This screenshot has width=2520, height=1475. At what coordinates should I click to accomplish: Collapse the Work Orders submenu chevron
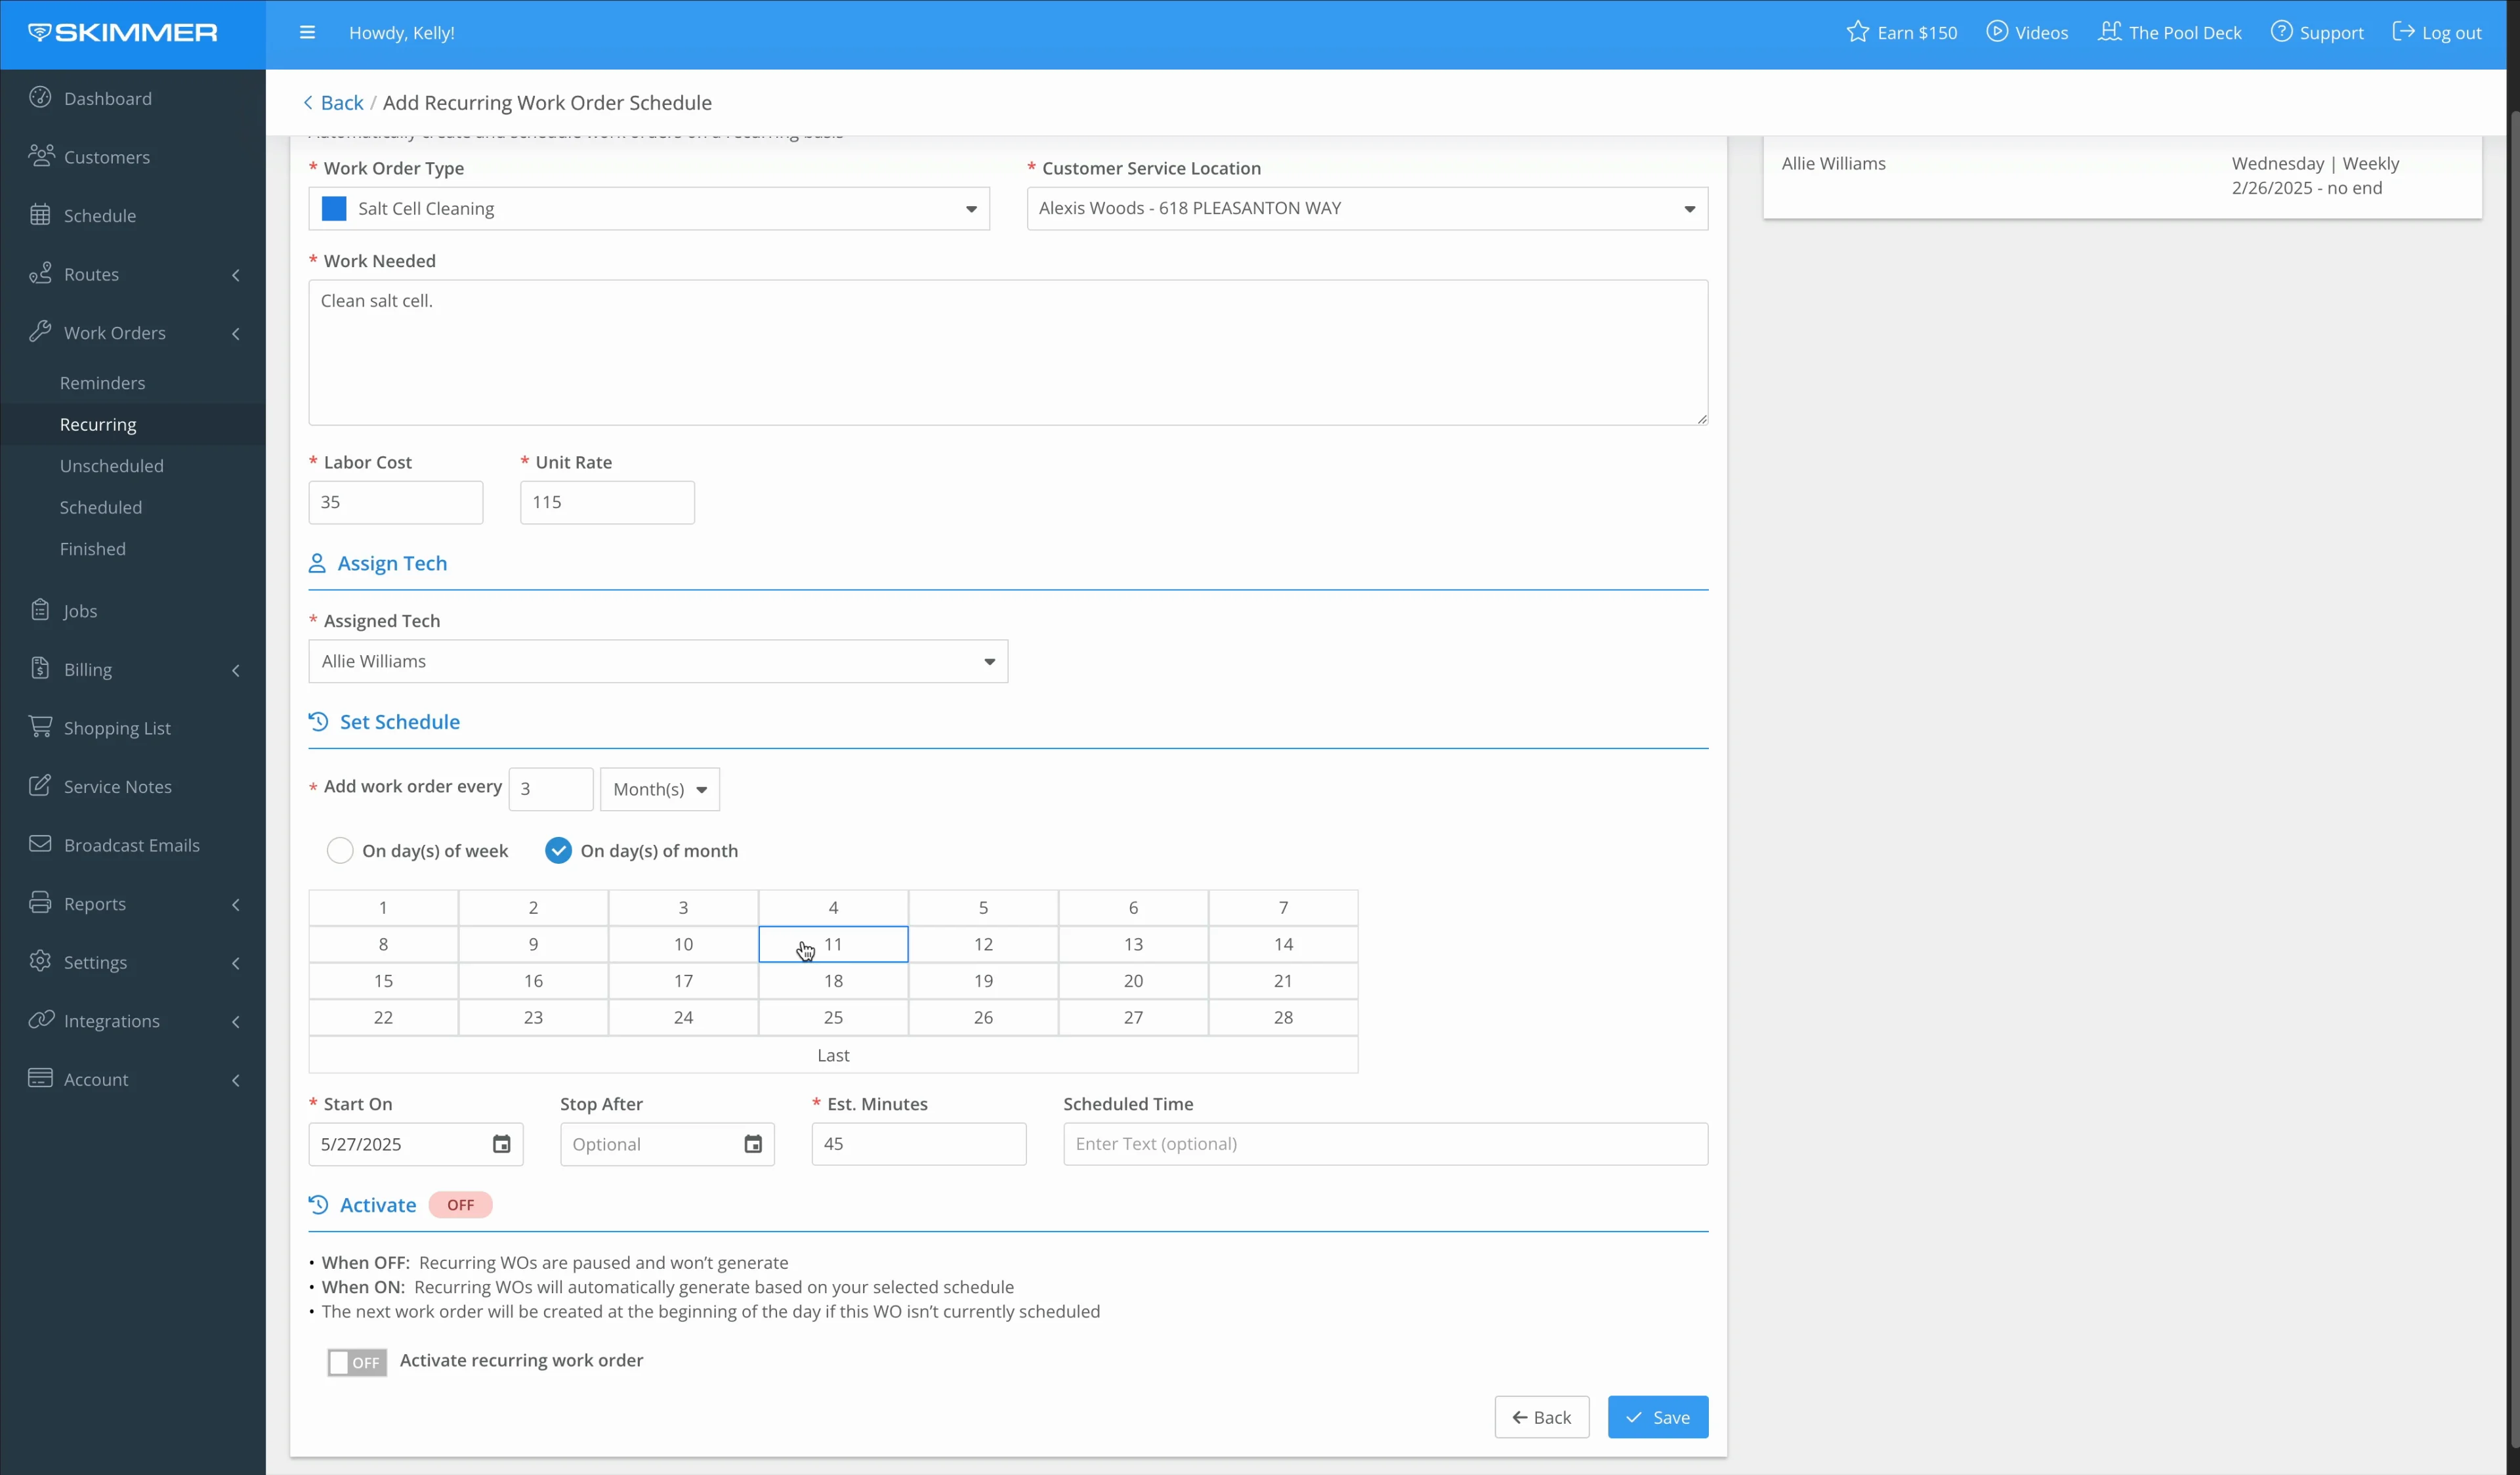(236, 333)
